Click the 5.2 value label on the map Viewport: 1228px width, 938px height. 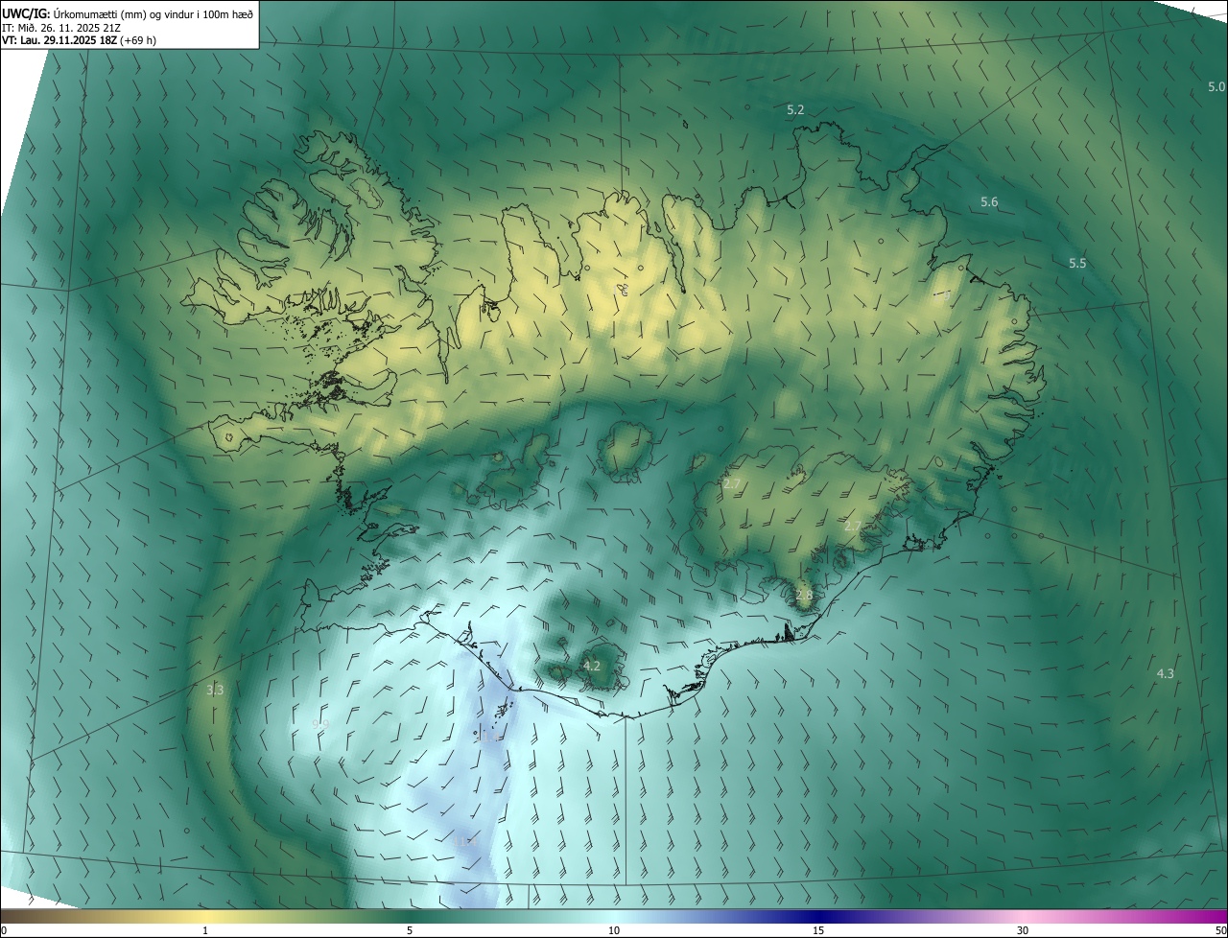[x=795, y=110]
